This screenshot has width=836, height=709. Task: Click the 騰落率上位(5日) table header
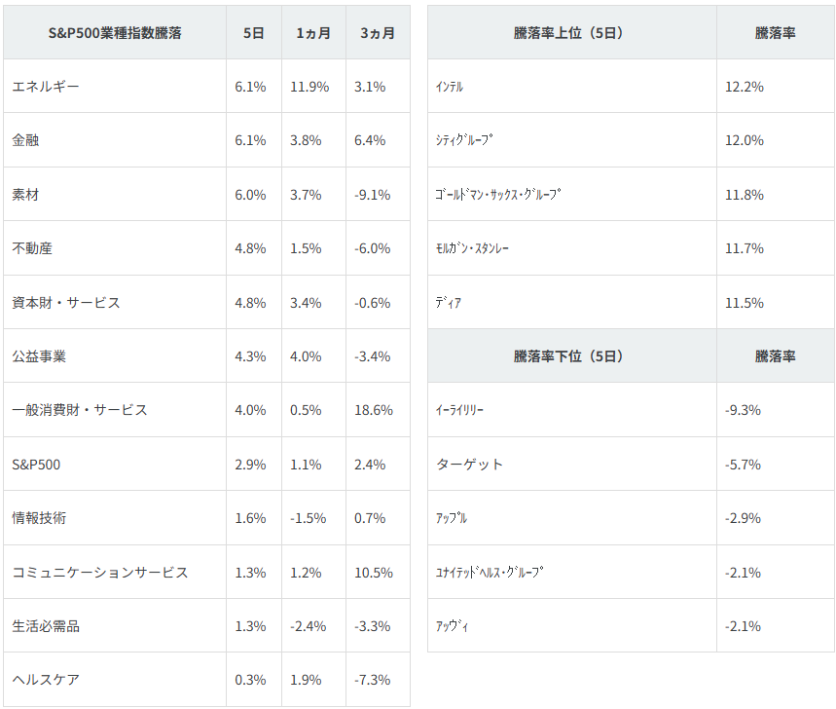click(x=571, y=32)
